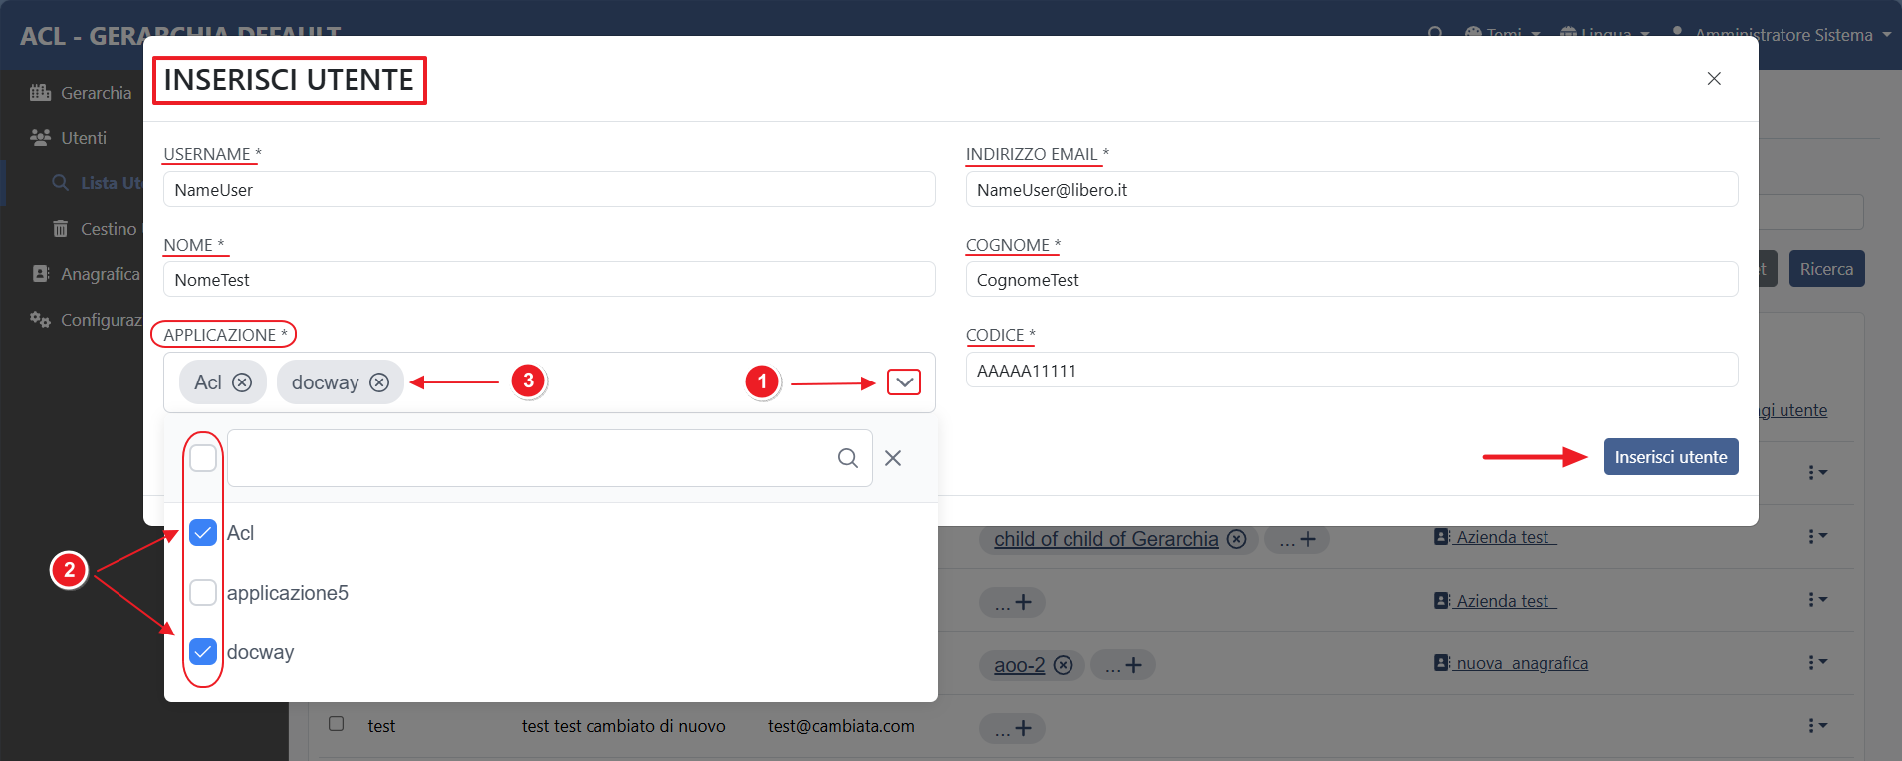
Task: Open the nuova_anagrafica link
Action: click(x=1521, y=663)
